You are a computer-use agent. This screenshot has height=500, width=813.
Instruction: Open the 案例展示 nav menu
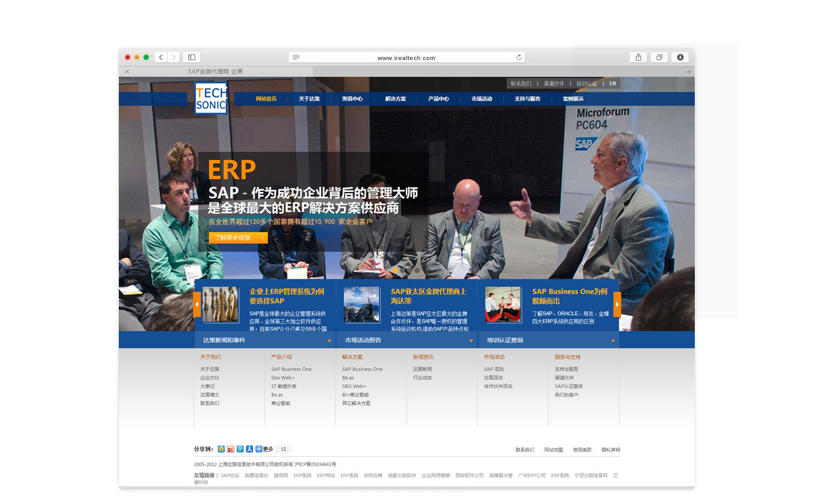(573, 99)
